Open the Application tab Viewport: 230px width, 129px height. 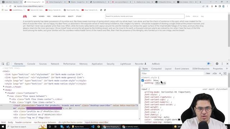[x=97, y=64]
